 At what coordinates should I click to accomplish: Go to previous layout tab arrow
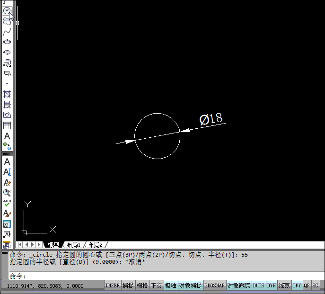26,245
